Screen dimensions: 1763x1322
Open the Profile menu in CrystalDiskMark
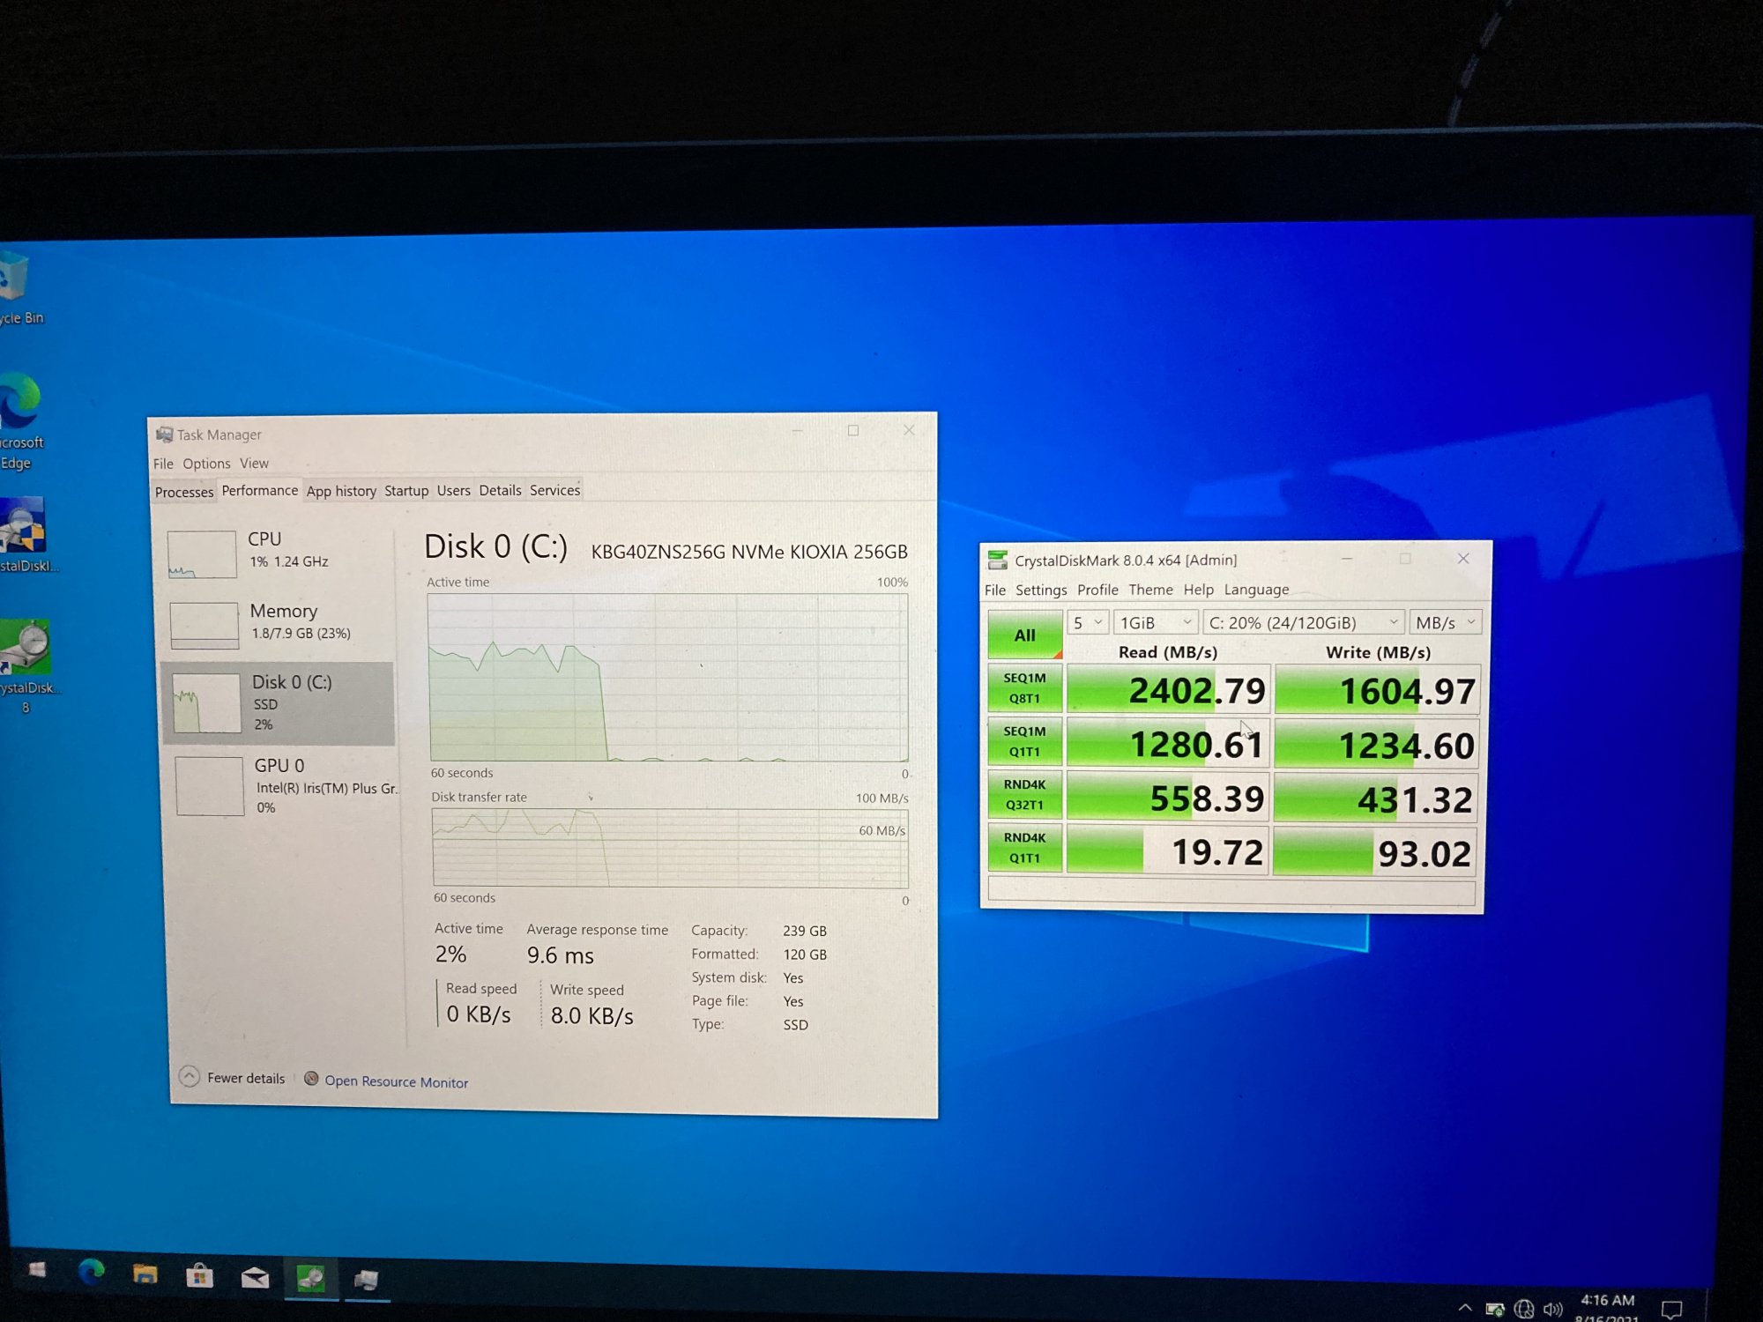[x=1097, y=590]
